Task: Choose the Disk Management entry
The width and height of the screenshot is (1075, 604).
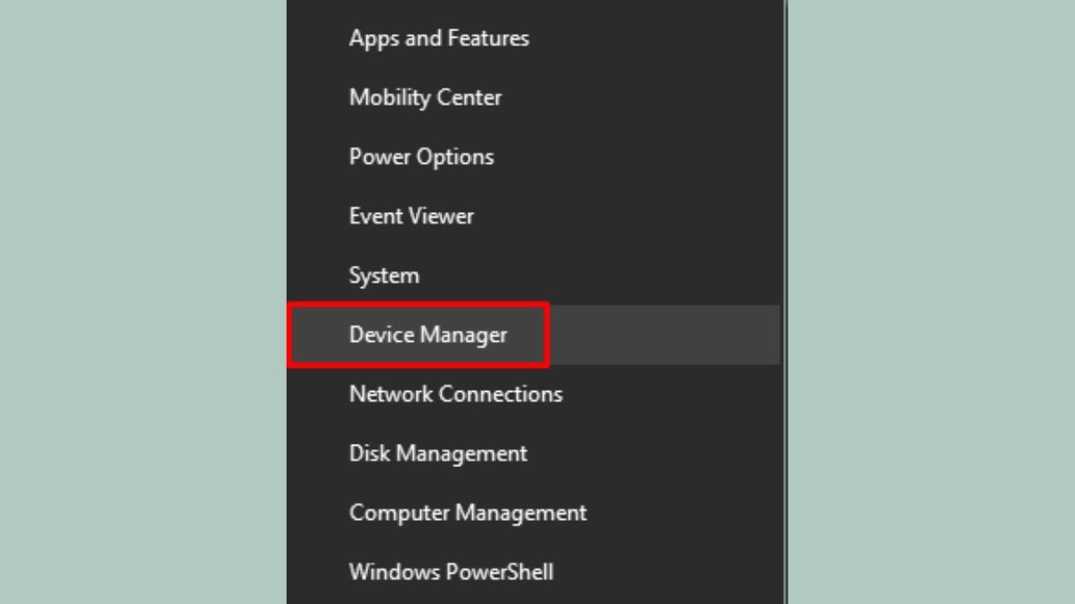Action: coord(438,454)
